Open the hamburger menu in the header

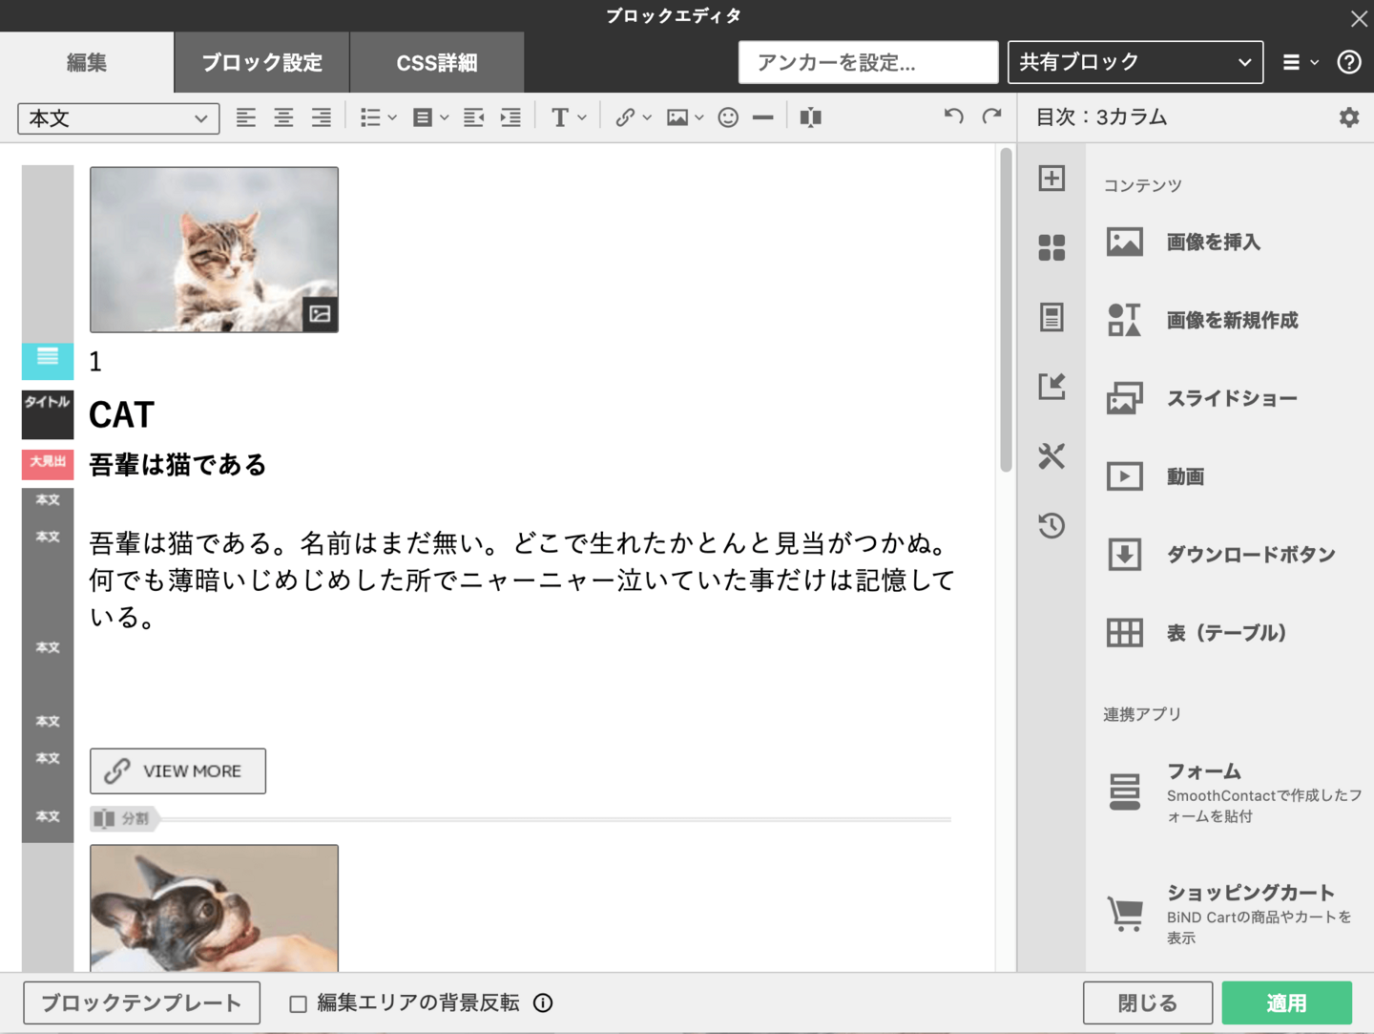tap(1300, 62)
